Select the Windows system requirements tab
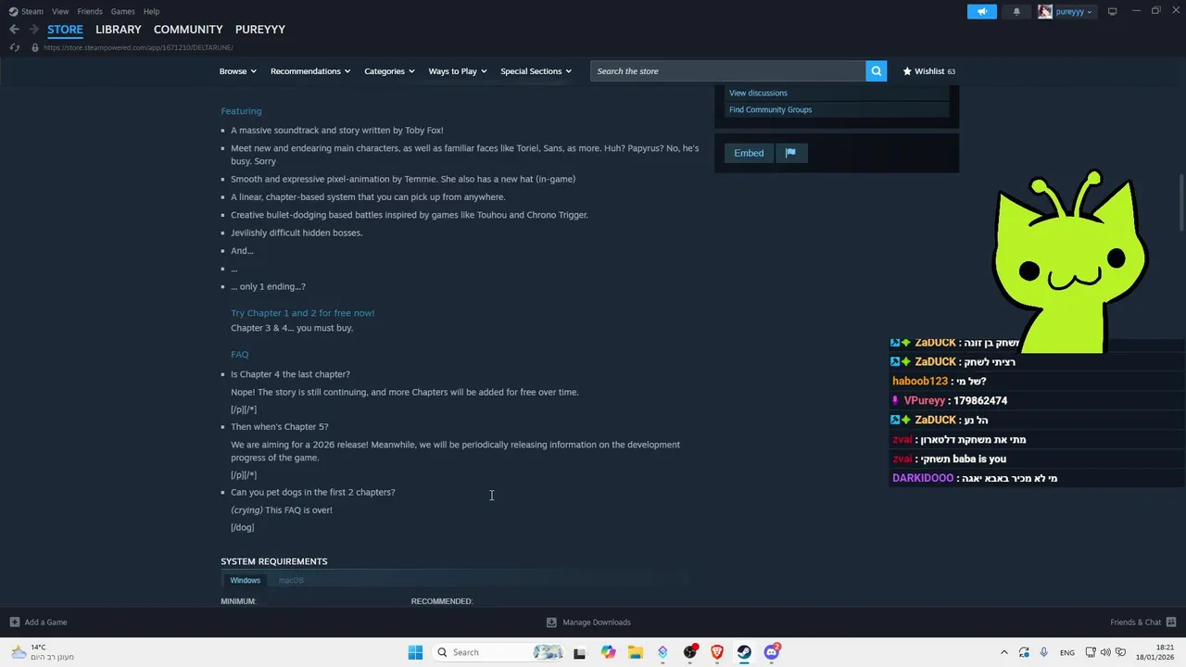1186x667 pixels. 246,580
